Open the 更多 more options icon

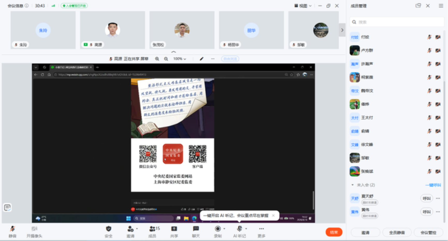(261, 229)
